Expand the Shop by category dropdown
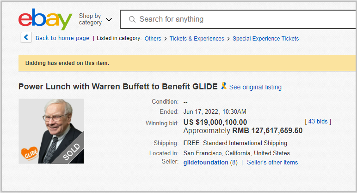The image size is (357, 193). pyautogui.click(x=90, y=19)
